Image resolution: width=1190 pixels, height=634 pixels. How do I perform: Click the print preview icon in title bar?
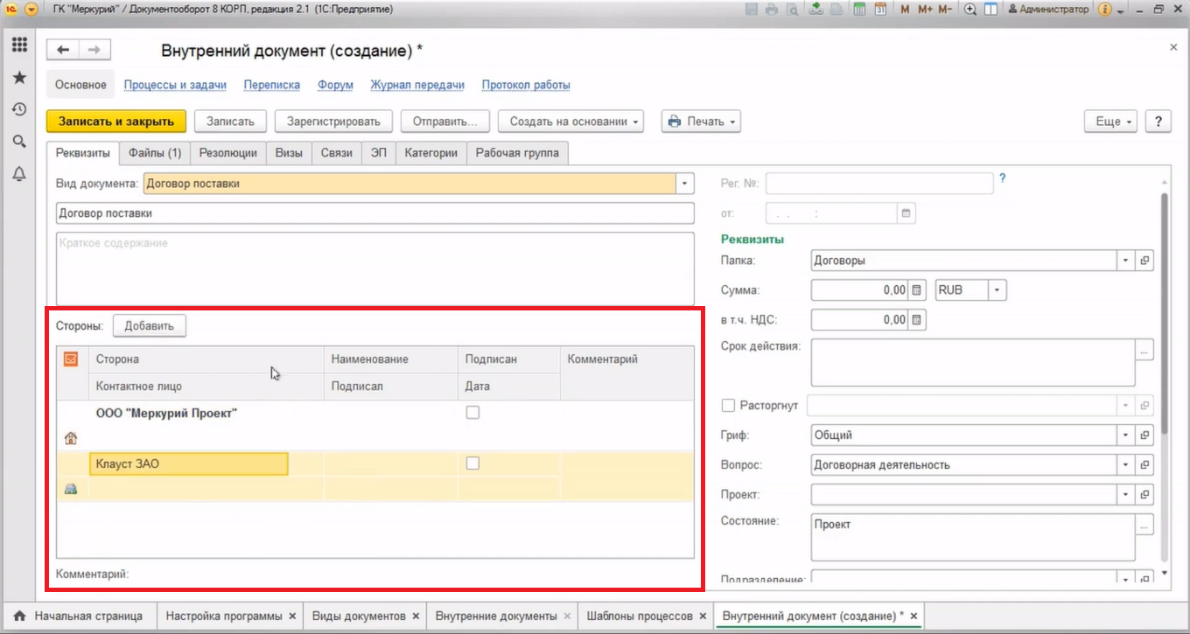(791, 10)
